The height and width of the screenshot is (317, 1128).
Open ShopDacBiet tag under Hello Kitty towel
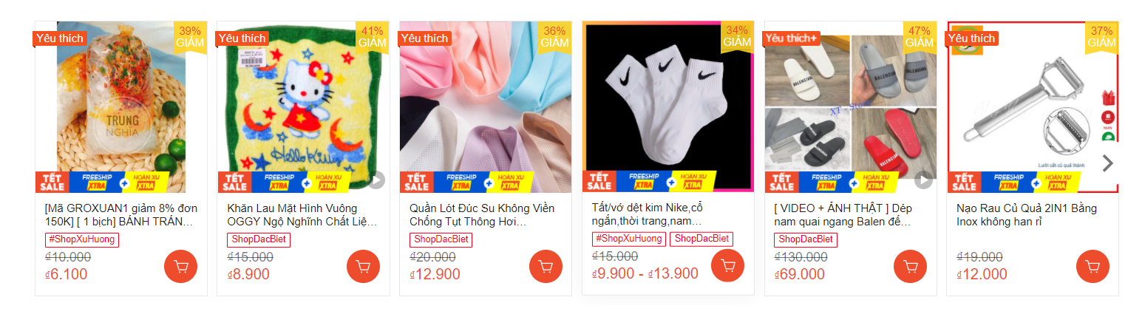(259, 239)
